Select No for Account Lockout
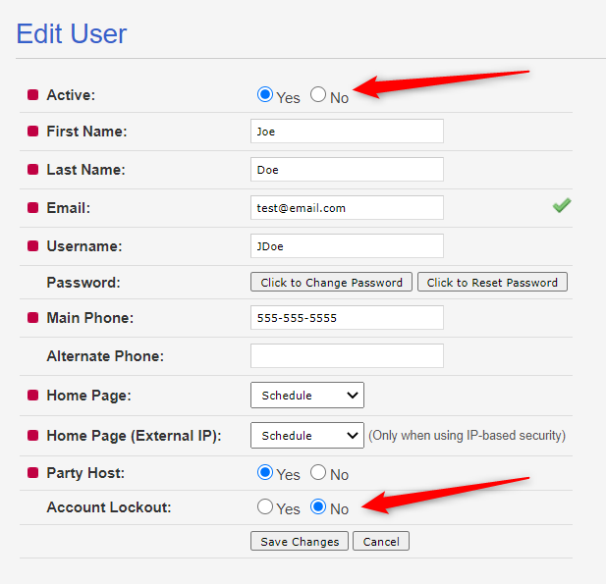This screenshot has width=606, height=584. click(x=318, y=506)
